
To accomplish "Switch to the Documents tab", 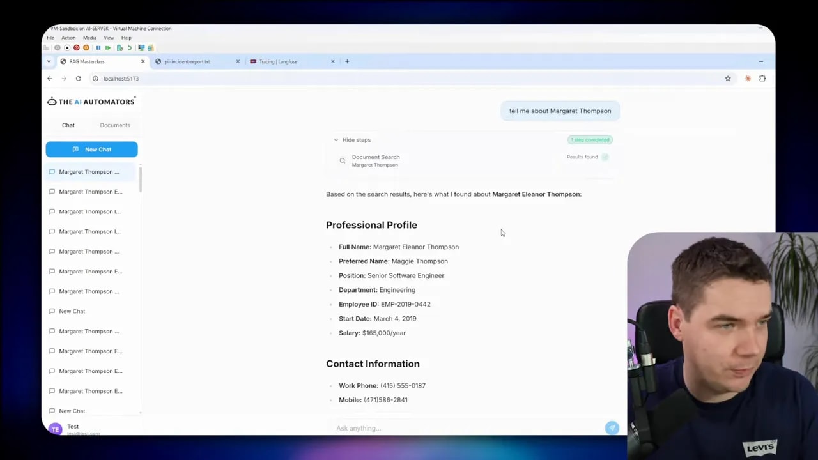I will (114, 125).
